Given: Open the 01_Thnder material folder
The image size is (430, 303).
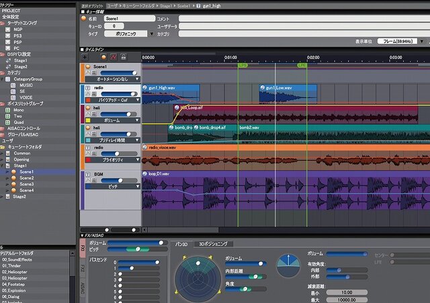Looking at the screenshot, I should coord(11,265).
